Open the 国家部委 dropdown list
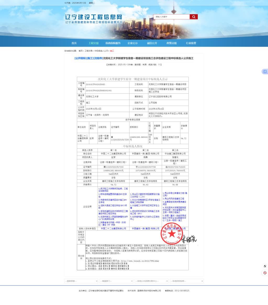 tap(81, 281)
